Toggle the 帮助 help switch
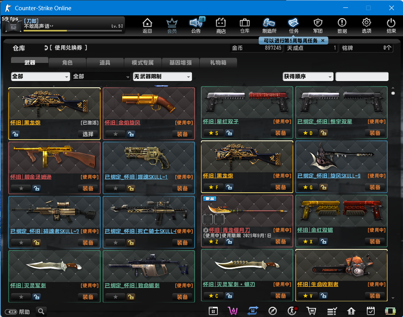The height and width of the screenshot is (317, 403). (x=11, y=312)
